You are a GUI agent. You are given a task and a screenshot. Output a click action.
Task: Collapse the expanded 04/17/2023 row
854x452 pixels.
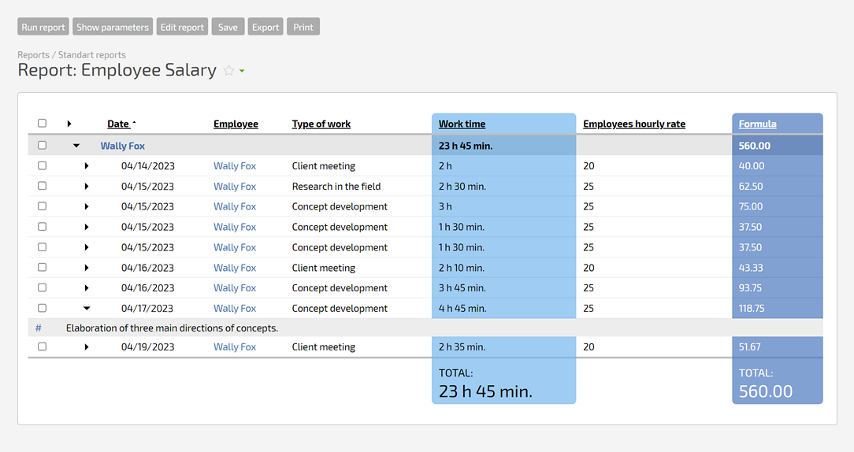[x=87, y=309]
